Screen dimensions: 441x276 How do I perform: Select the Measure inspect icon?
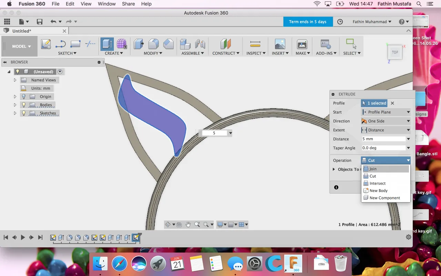pyautogui.click(x=255, y=44)
